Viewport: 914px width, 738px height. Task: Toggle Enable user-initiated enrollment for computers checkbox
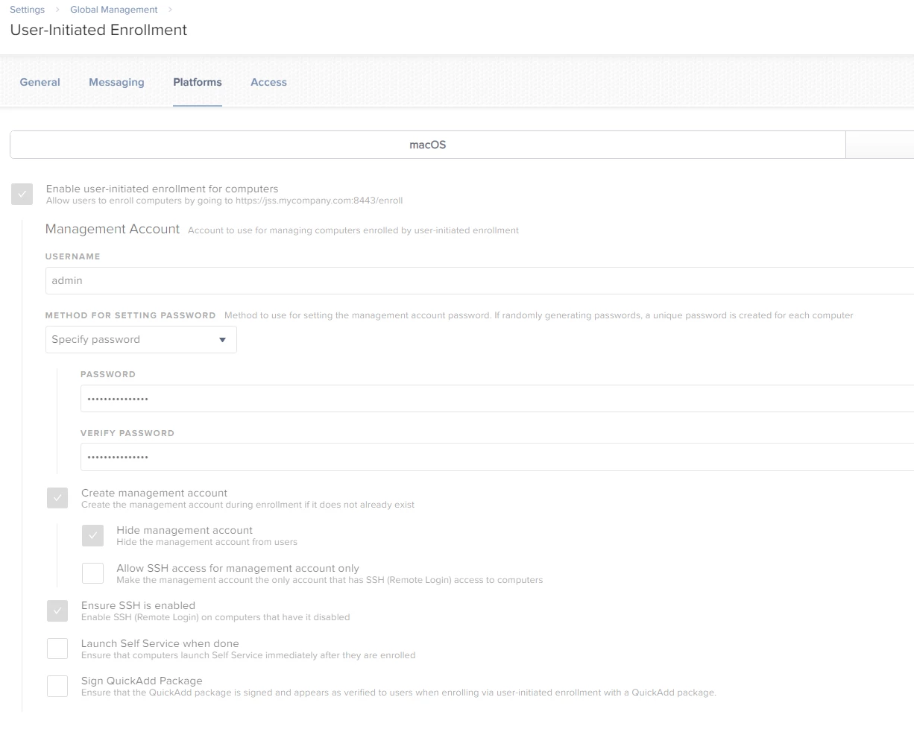tap(22, 194)
